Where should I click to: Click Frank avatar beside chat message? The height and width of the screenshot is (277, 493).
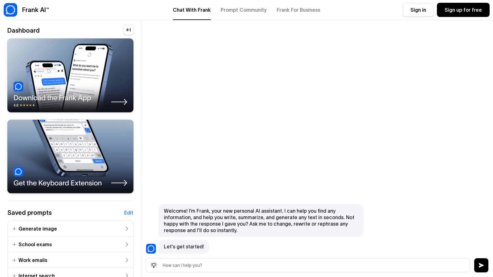151,248
